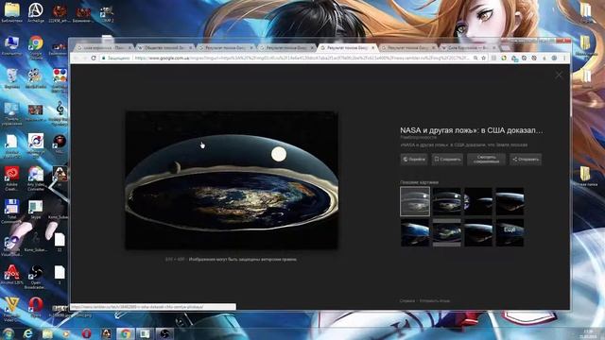Viewport: 605px width, 340px height.
Task: Open the CRMP 2 desktop shortcut
Action: (107, 14)
